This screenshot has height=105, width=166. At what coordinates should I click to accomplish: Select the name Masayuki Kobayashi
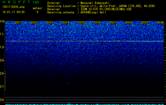[94, 3]
